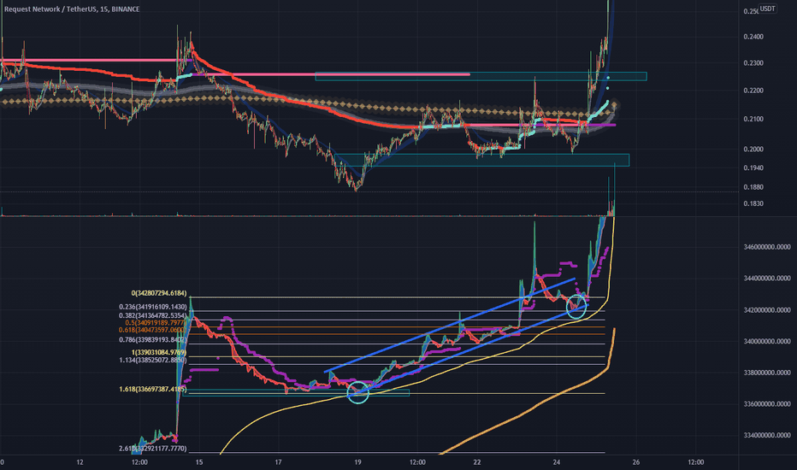Screen dimensions: 797x470
Task: Select the Fibonacci 0.236(341916109.1430) level label
Action: [152, 307]
